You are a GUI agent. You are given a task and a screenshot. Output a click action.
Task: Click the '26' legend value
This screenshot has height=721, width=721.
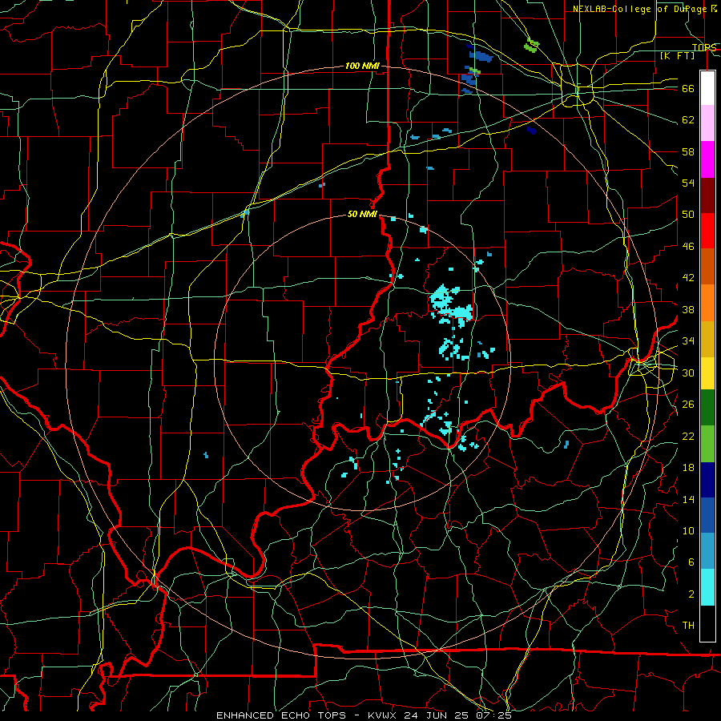click(x=688, y=405)
